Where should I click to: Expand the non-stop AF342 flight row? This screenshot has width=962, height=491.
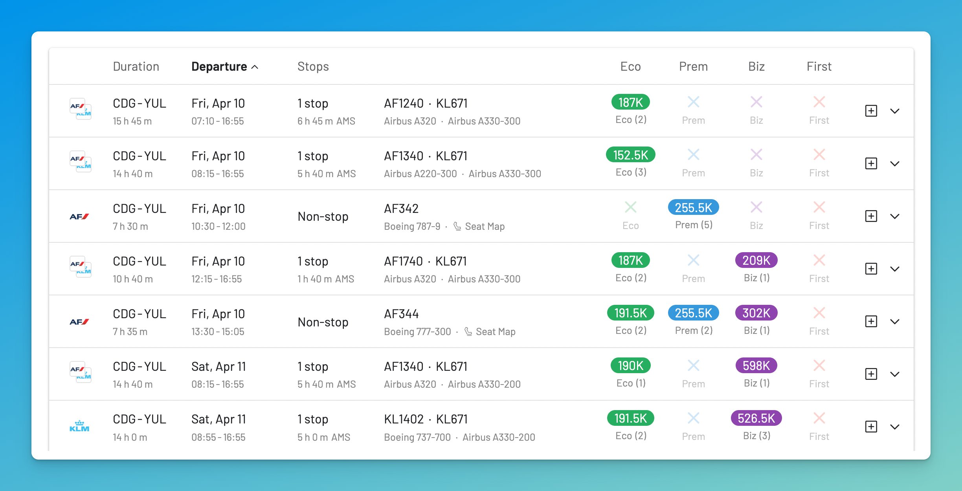click(x=896, y=216)
